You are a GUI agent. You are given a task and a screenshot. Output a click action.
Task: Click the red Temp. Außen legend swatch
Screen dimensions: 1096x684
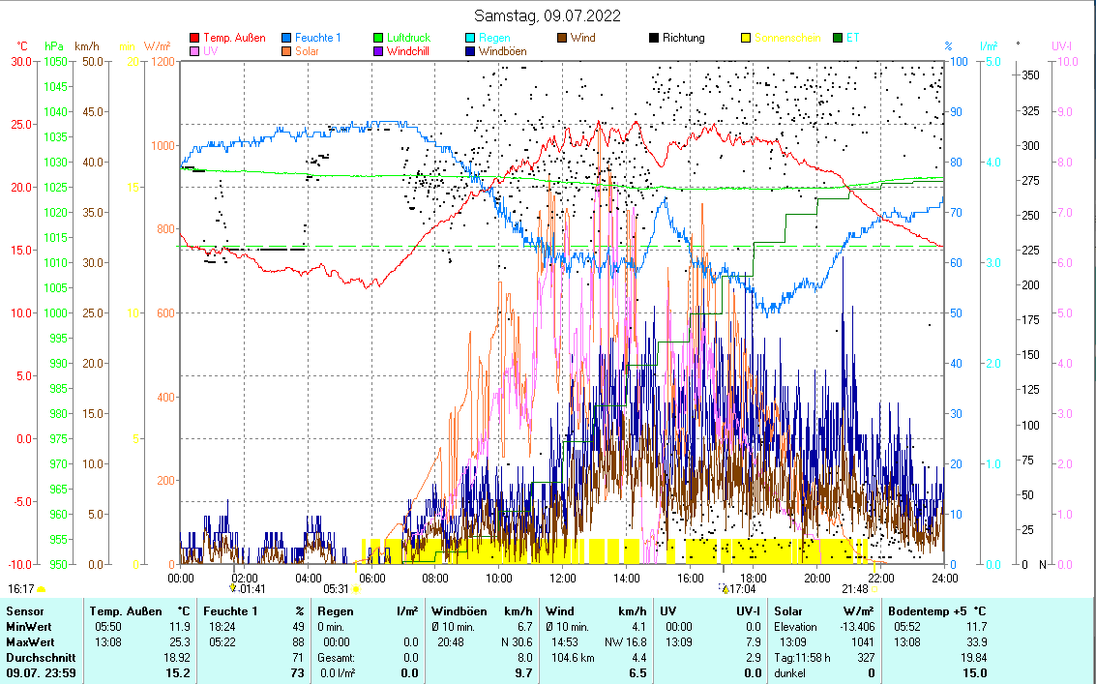[x=194, y=39]
